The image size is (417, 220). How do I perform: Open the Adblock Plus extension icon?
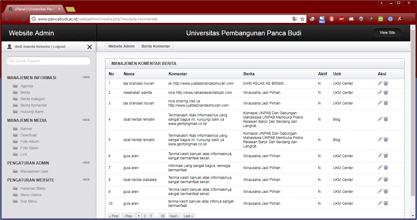(341, 19)
